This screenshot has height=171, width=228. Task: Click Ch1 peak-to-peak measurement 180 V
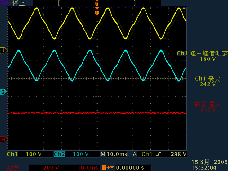208,59
